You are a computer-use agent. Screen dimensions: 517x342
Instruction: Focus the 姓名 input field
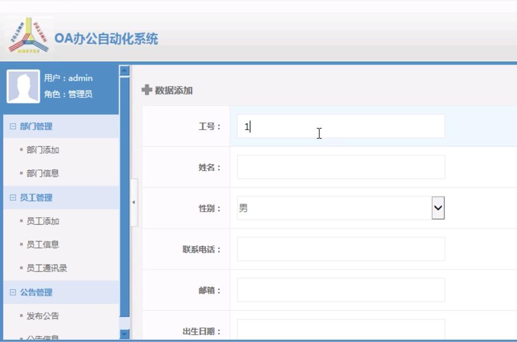point(341,167)
